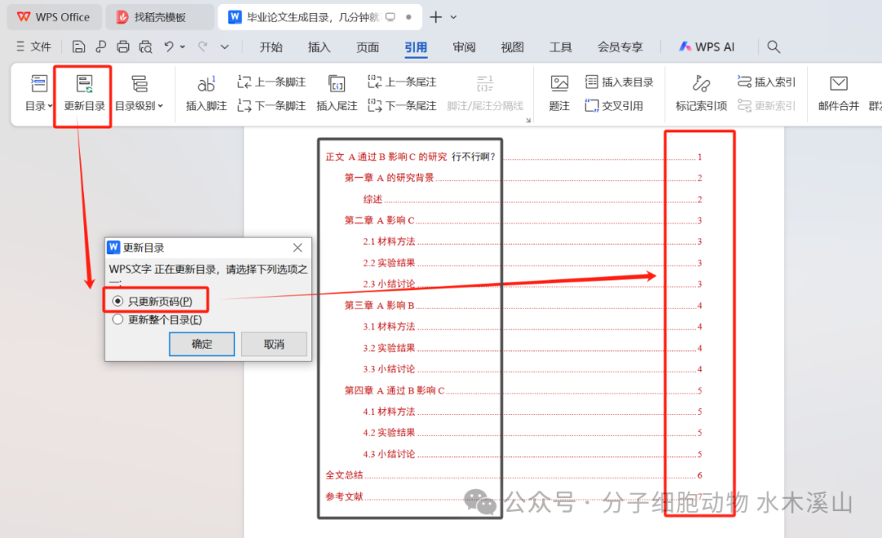Click TOC entry 2.1 材料方法
The image size is (882, 538).
[389, 242]
